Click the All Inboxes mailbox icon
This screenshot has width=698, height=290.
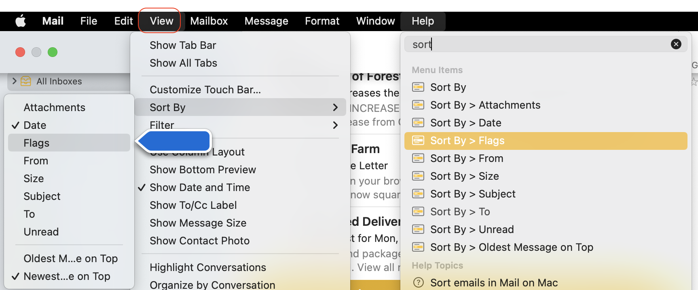[x=26, y=81]
